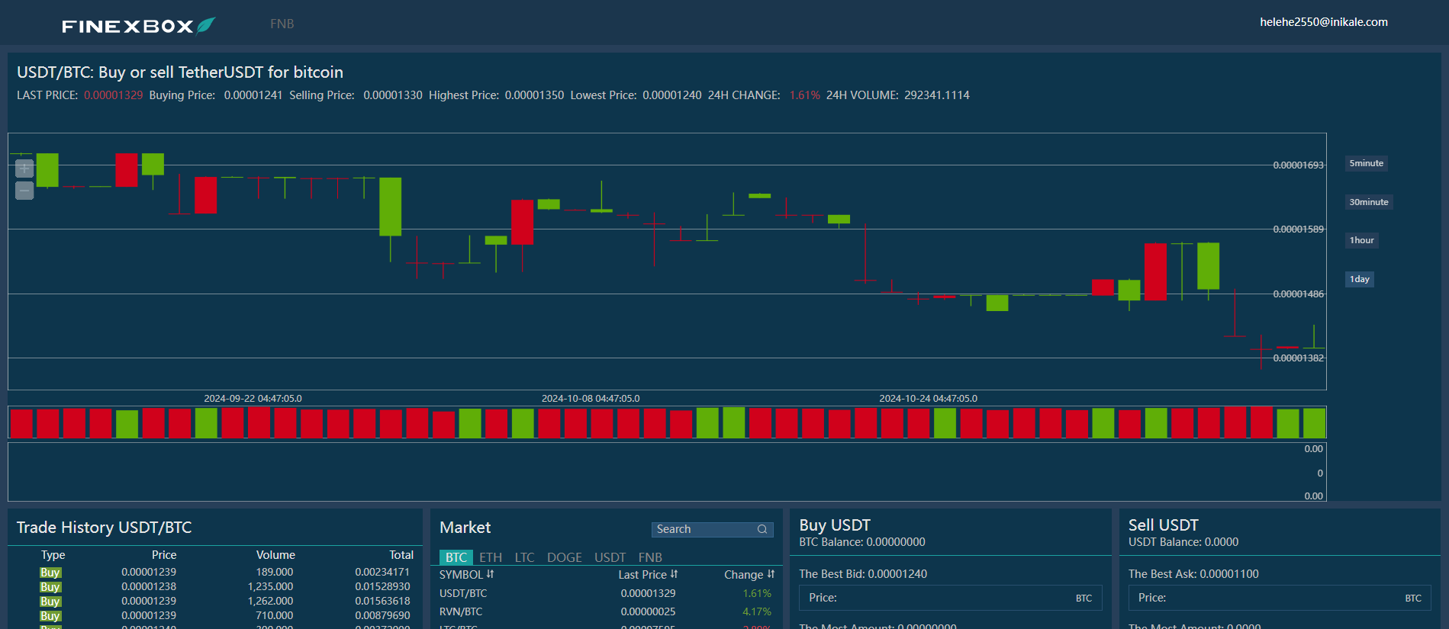Select the LTC market tab

[524, 557]
